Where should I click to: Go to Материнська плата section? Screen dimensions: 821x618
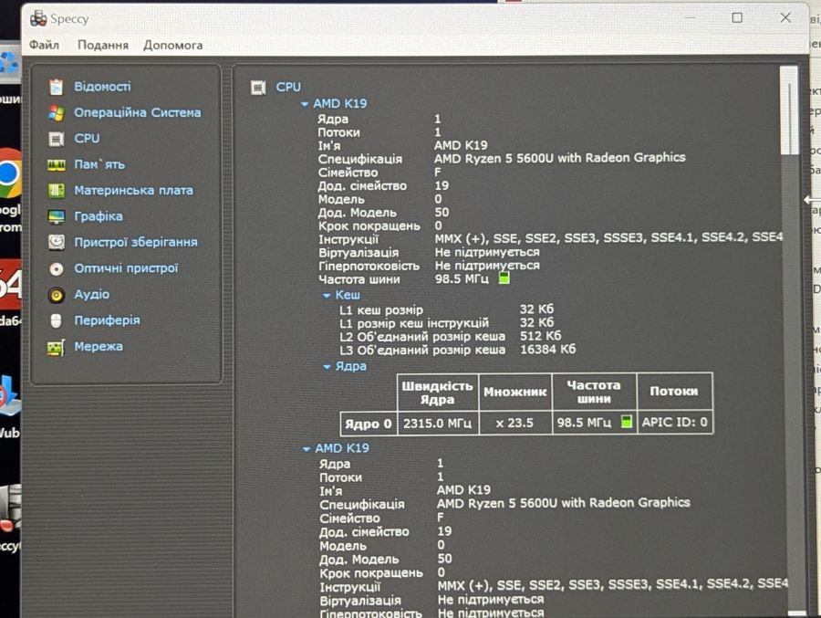[133, 190]
